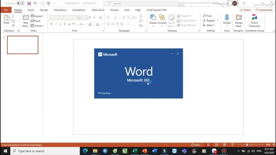
Task: Switch to the Transitions tab
Action: (x=60, y=10)
